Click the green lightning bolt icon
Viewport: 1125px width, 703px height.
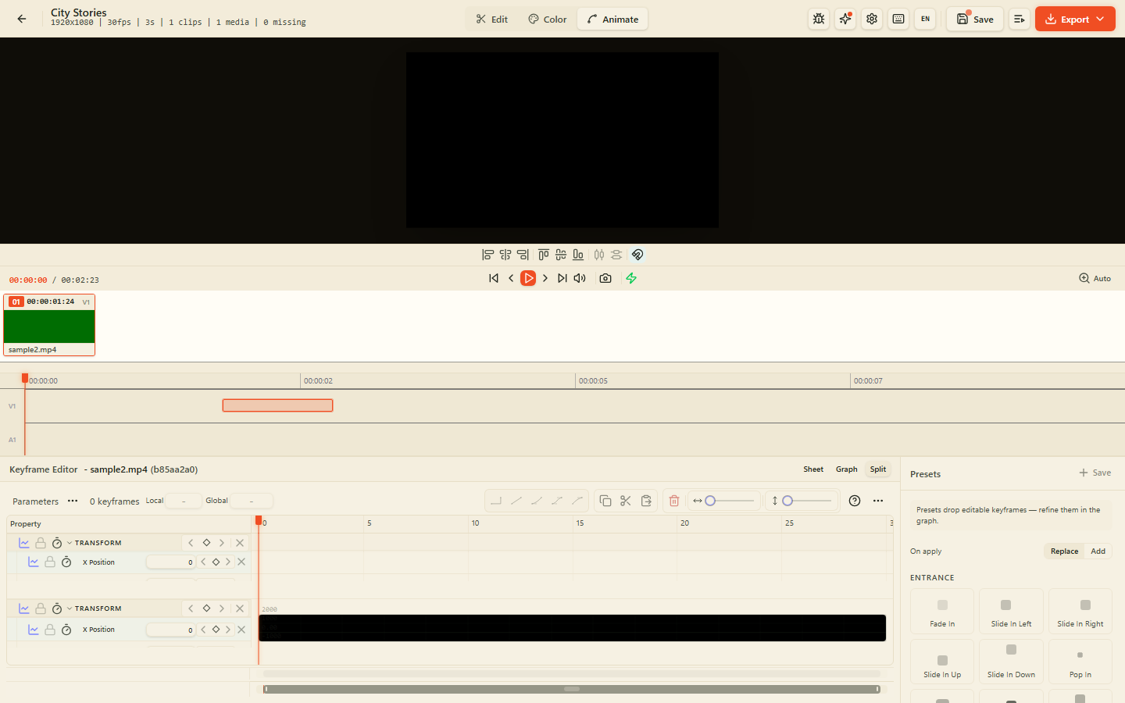click(631, 278)
